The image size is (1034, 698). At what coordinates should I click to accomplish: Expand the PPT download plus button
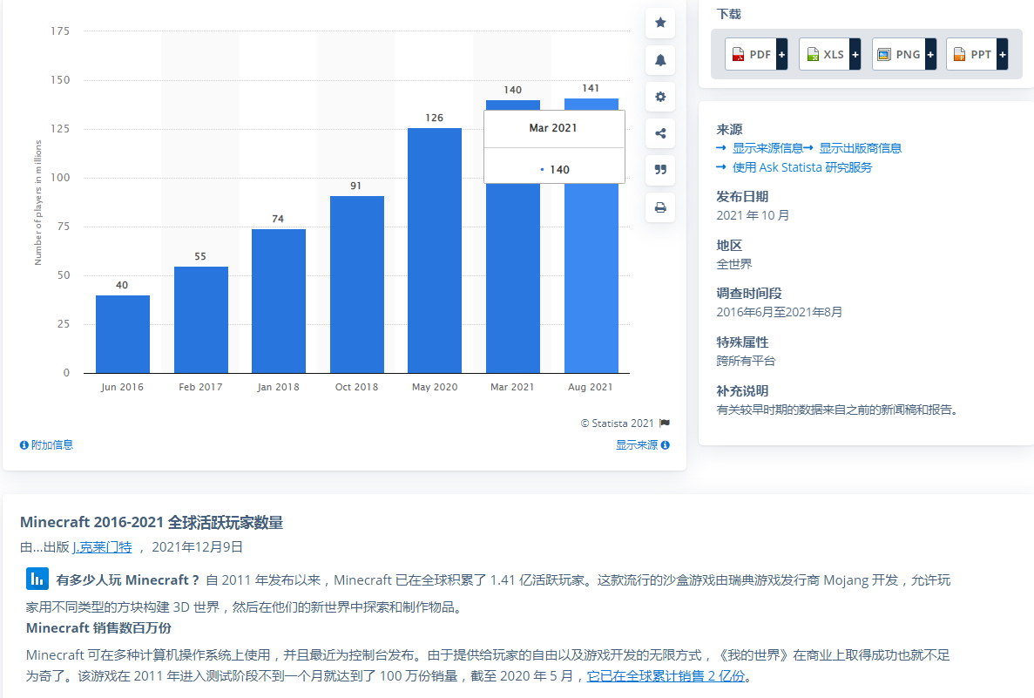(x=1003, y=54)
